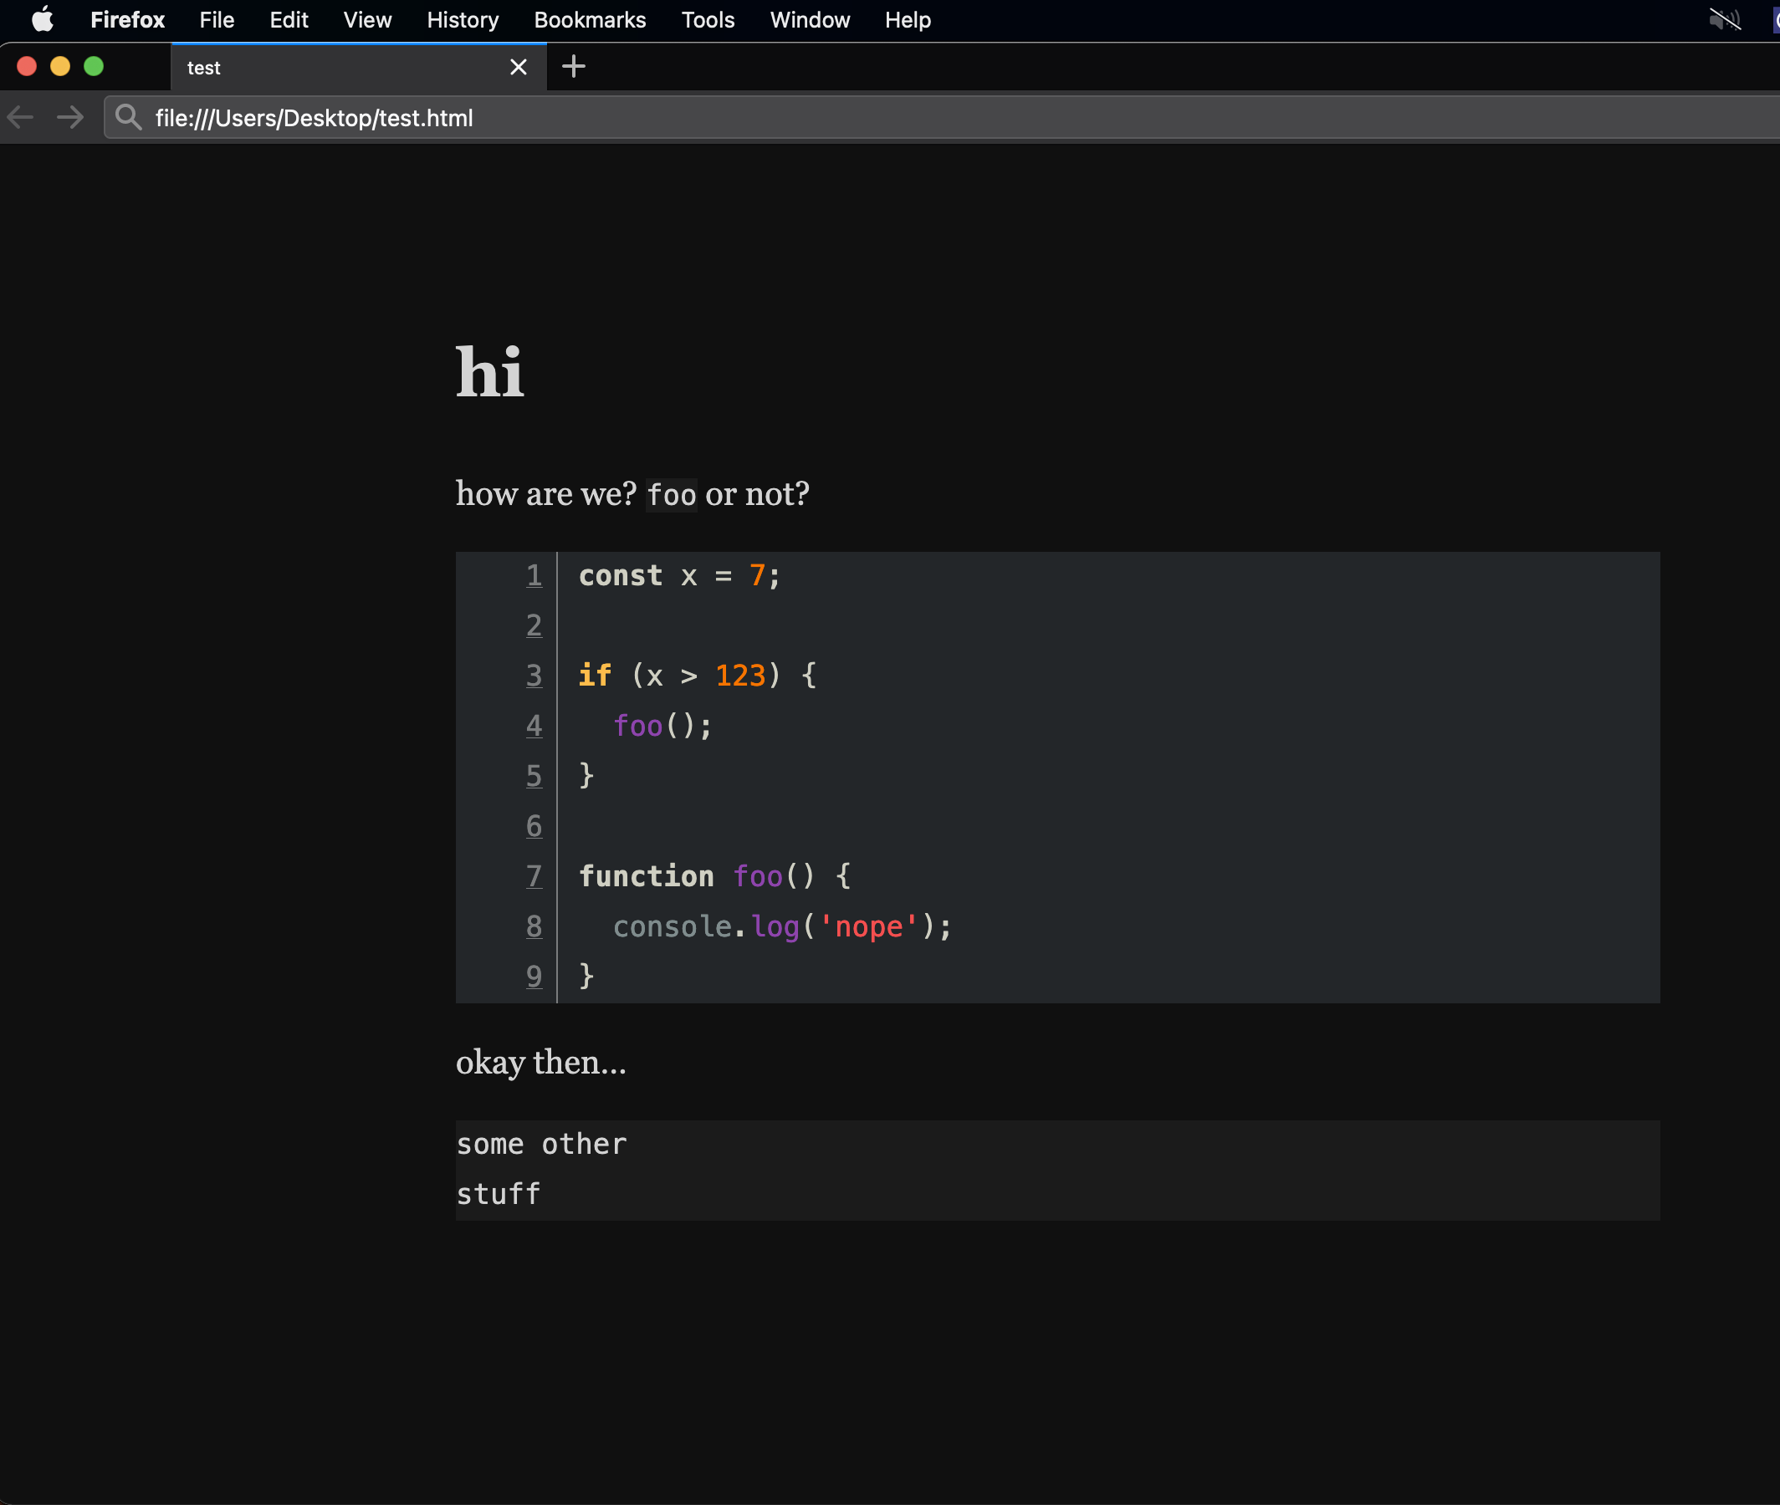Open the View menu
Image resolution: width=1780 pixels, height=1505 pixels.
pyautogui.click(x=368, y=19)
